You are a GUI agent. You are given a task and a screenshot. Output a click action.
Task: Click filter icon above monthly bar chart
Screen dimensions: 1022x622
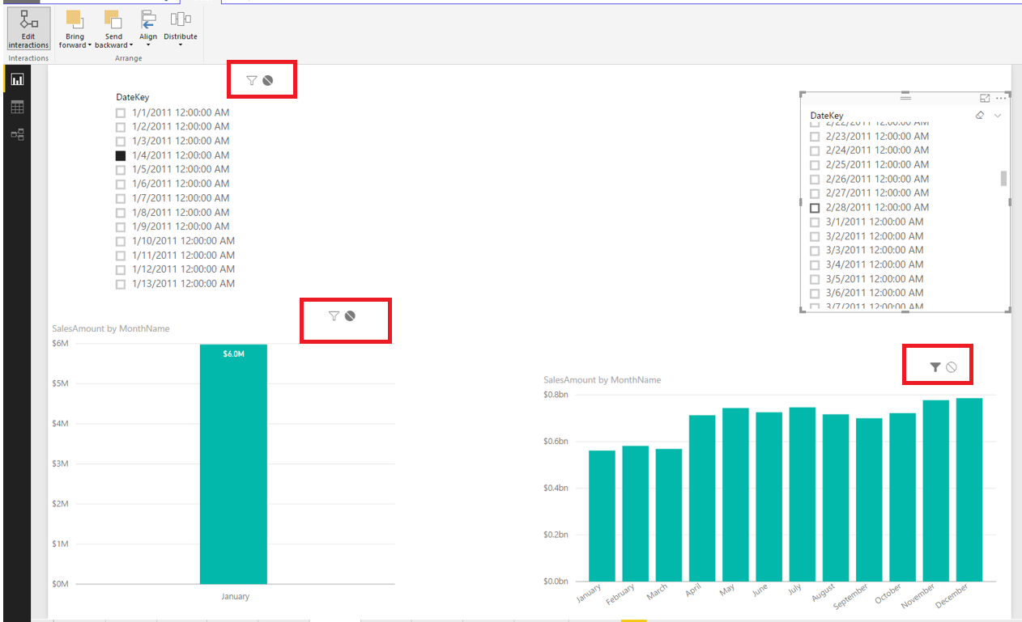coord(935,367)
